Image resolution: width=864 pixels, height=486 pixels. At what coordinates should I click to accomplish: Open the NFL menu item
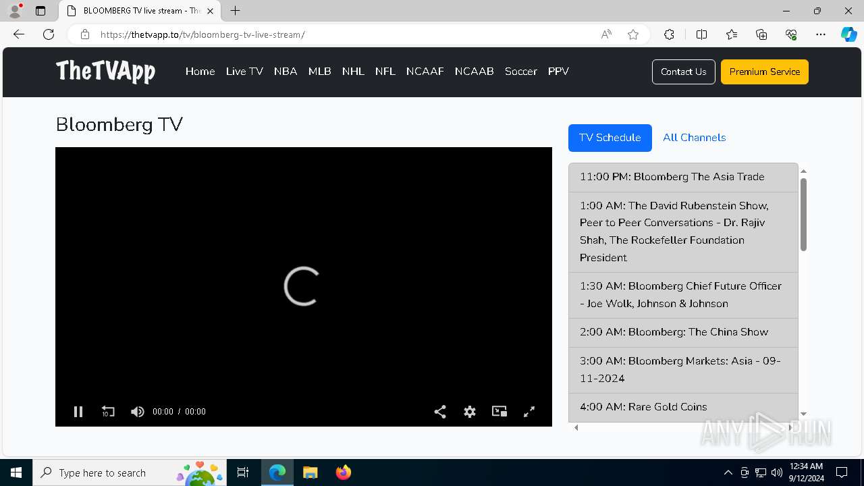click(385, 72)
